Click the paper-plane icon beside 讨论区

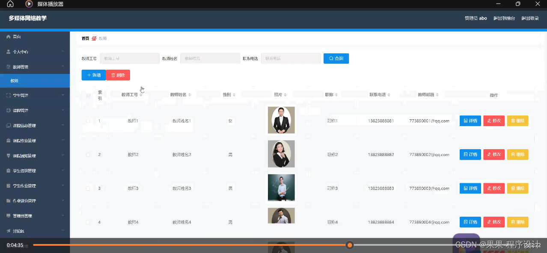[x=9, y=231]
